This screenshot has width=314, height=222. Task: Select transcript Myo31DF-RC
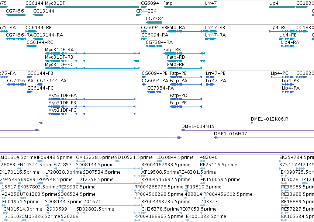(92, 68)
